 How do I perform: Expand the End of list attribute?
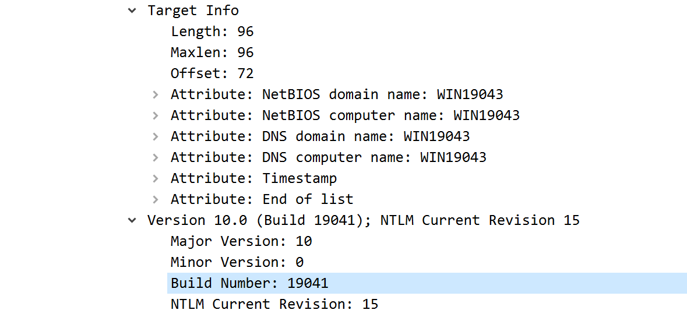point(156,199)
